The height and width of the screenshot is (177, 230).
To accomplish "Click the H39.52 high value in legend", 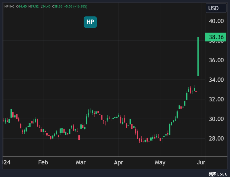I will [33, 6].
